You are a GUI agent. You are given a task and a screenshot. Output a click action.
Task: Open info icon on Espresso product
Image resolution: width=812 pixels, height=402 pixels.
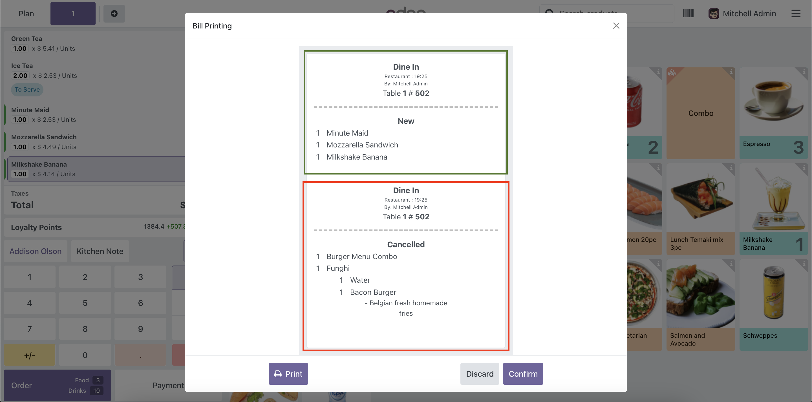(804, 72)
